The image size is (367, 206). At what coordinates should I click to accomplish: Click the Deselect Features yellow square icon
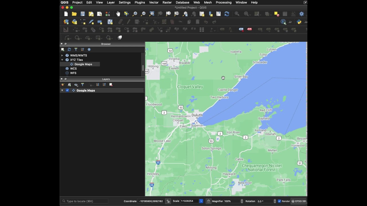click(277, 14)
